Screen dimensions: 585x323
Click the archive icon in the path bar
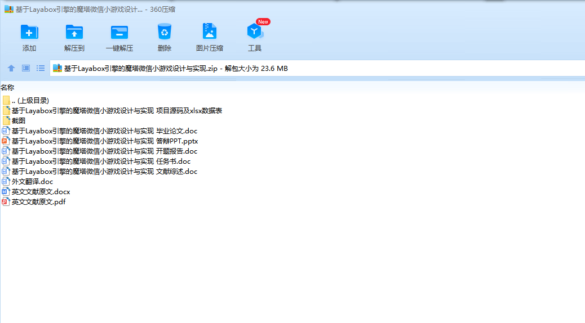click(x=57, y=68)
